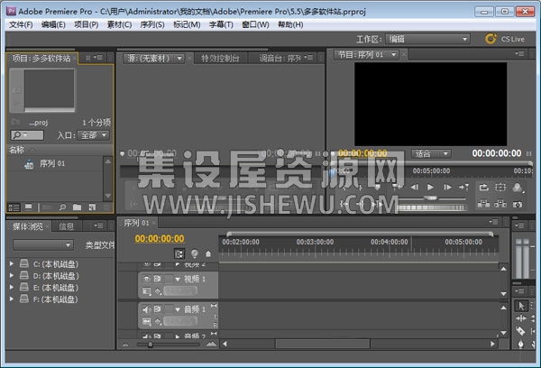Toggle track lock box on 音频 1
Viewport: 541px width, 368px height.
pos(169,309)
